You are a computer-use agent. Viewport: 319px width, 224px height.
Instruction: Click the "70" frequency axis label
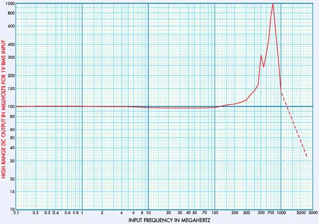tap(204, 213)
